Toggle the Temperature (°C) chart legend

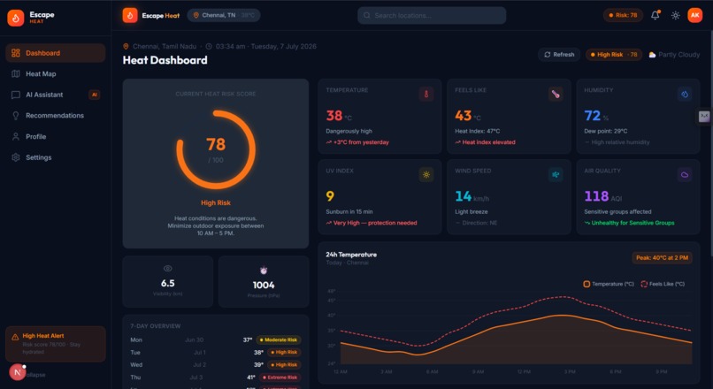tap(609, 284)
